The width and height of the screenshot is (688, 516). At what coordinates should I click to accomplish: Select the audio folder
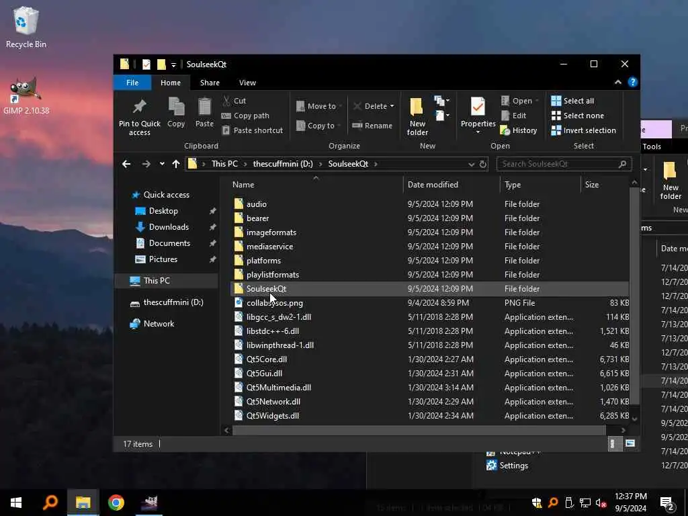coord(256,204)
